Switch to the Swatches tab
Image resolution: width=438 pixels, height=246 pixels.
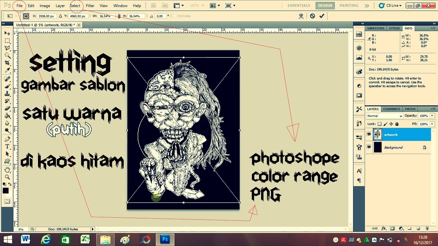[x=376, y=28]
